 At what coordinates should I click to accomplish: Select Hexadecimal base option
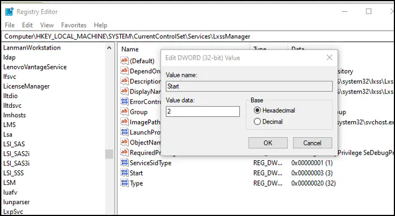(275, 111)
